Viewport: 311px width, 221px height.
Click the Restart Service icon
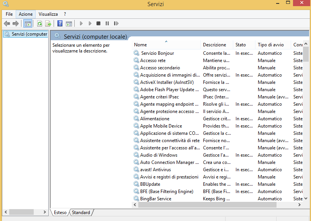[116, 23]
